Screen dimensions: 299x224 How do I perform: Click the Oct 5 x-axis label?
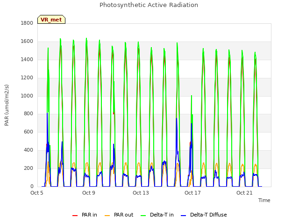[37, 193]
